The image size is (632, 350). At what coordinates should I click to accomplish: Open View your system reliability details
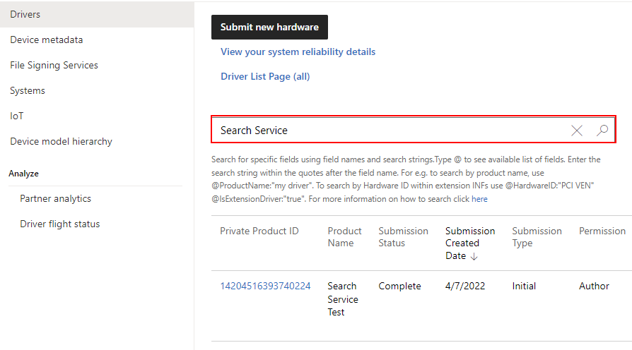tap(298, 52)
